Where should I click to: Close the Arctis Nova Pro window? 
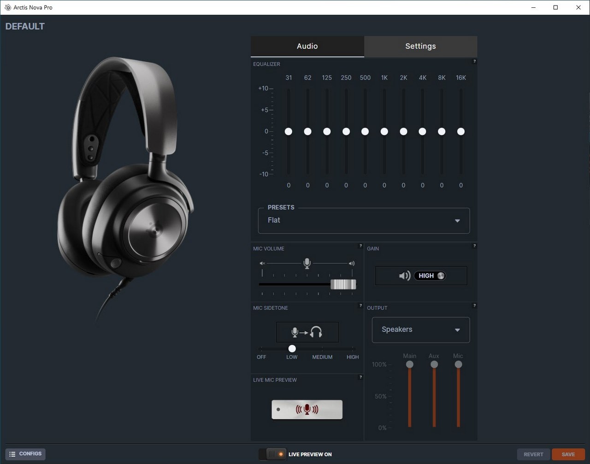(578, 7)
